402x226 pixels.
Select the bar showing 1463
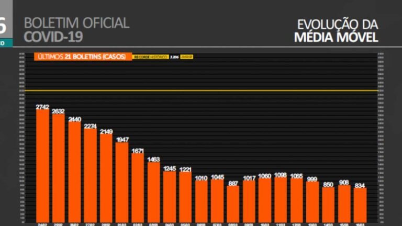pos(154,191)
